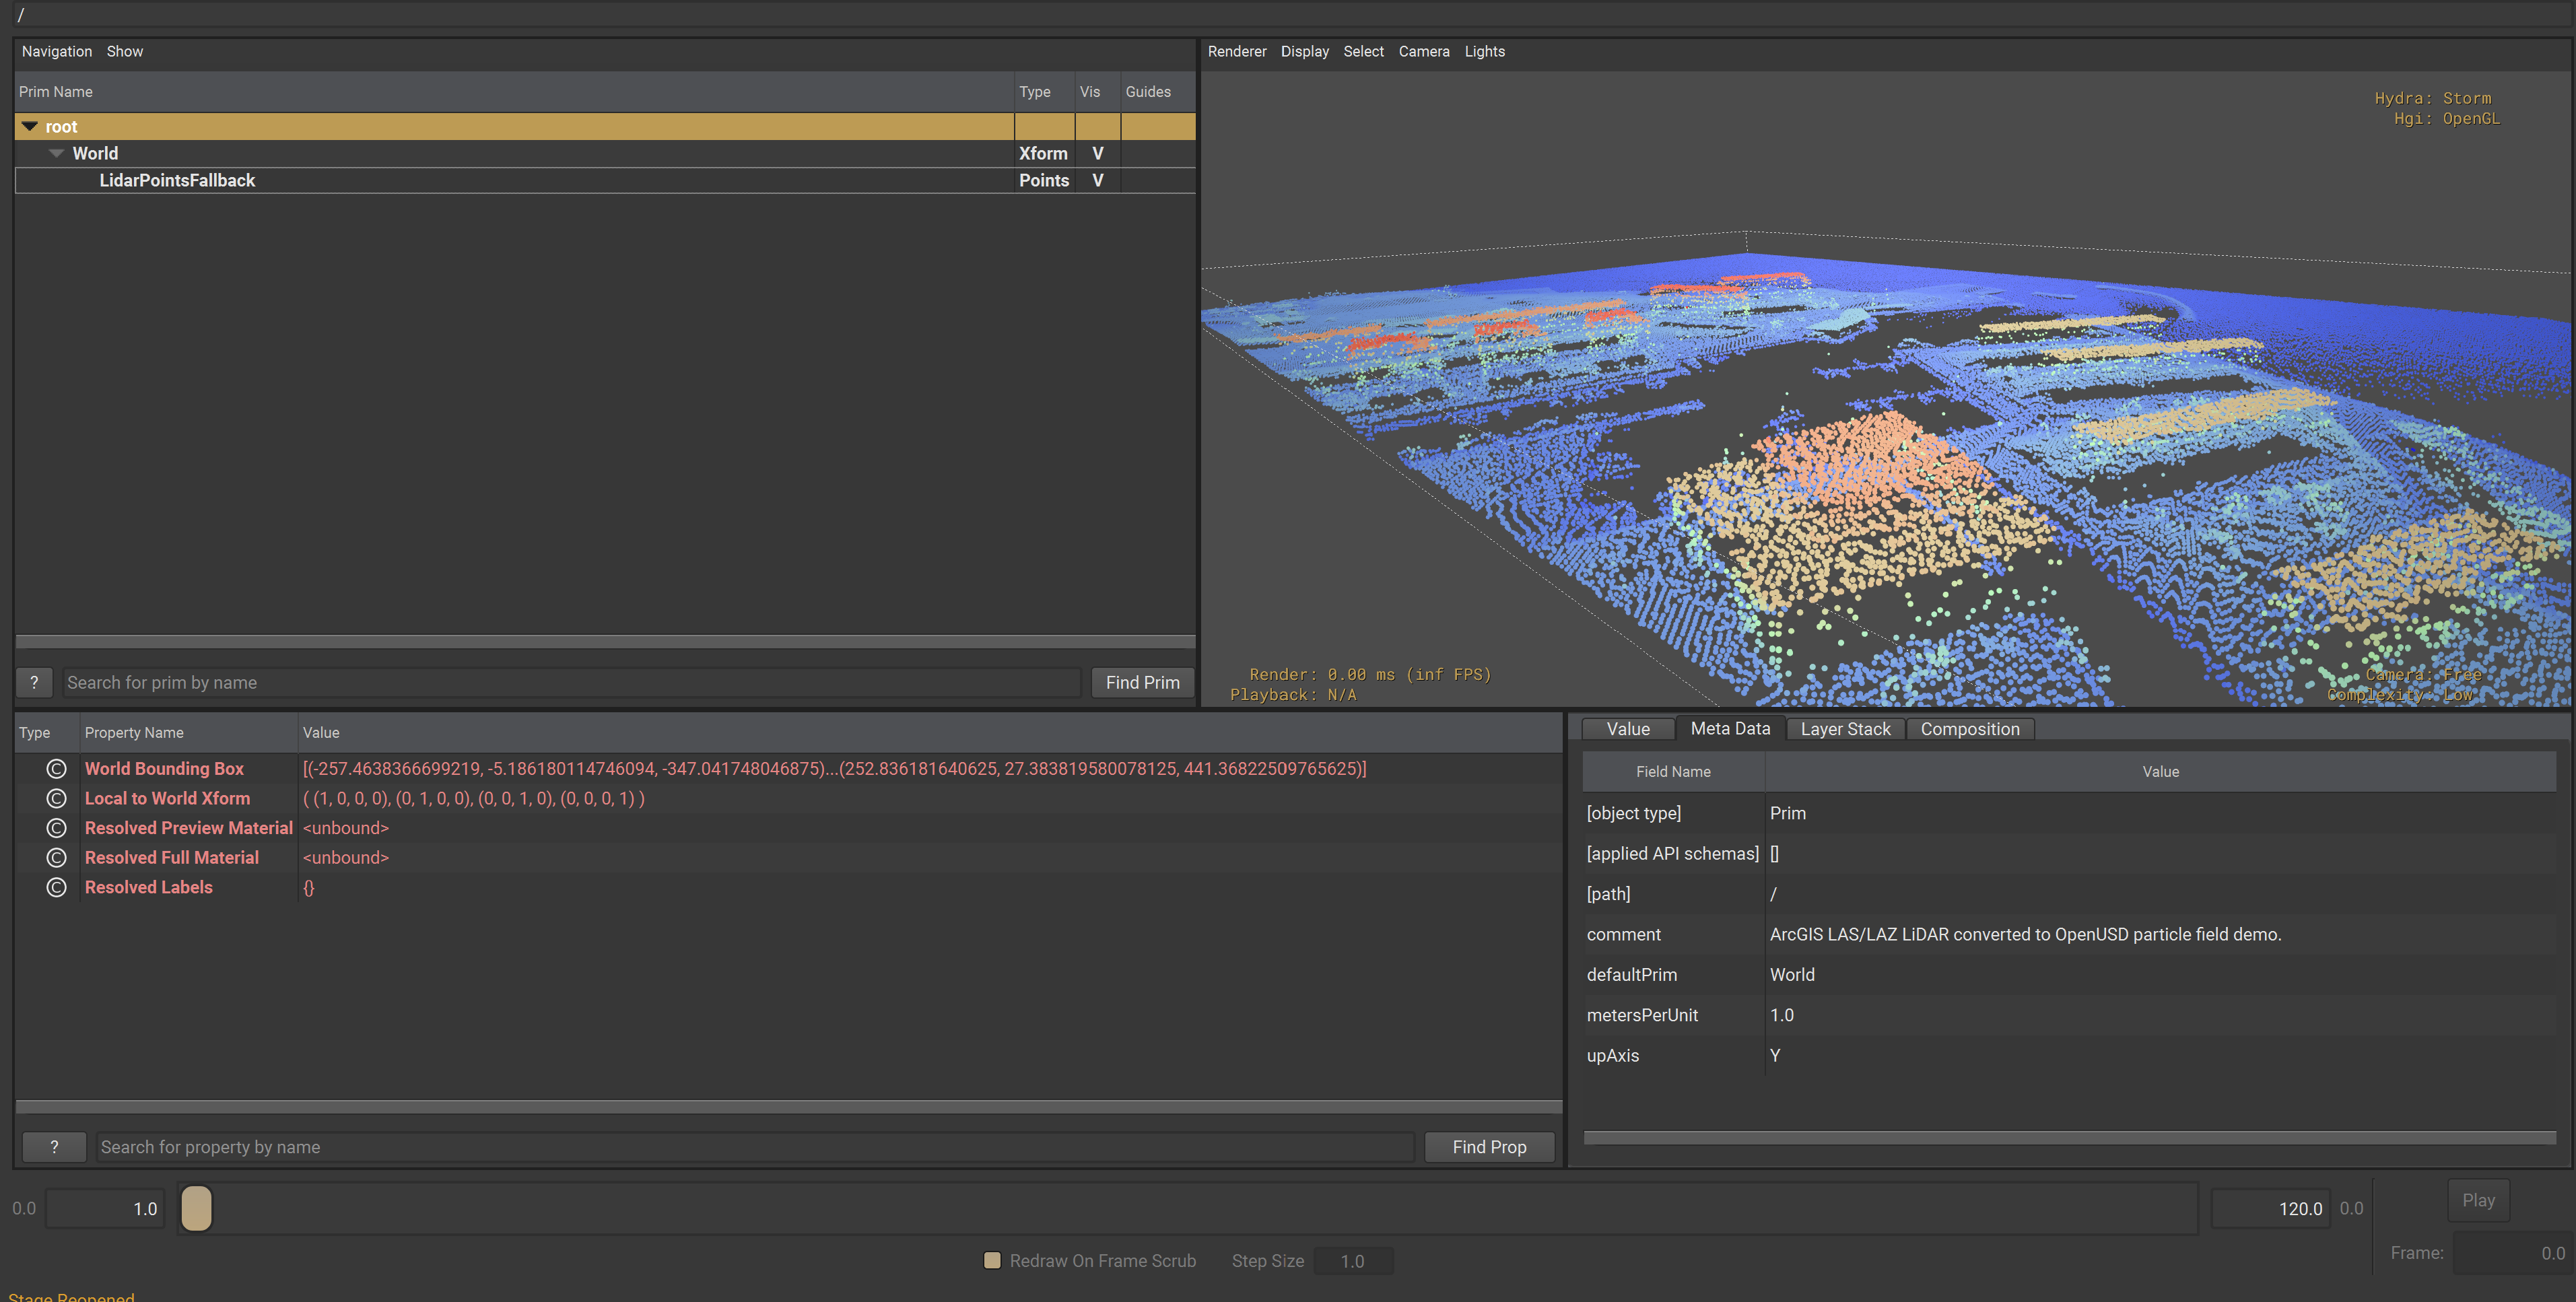Click the property panel horizontal scrollbar
The width and height of the screenshot is (2576, 1302).
click(x=789, y=1106)
